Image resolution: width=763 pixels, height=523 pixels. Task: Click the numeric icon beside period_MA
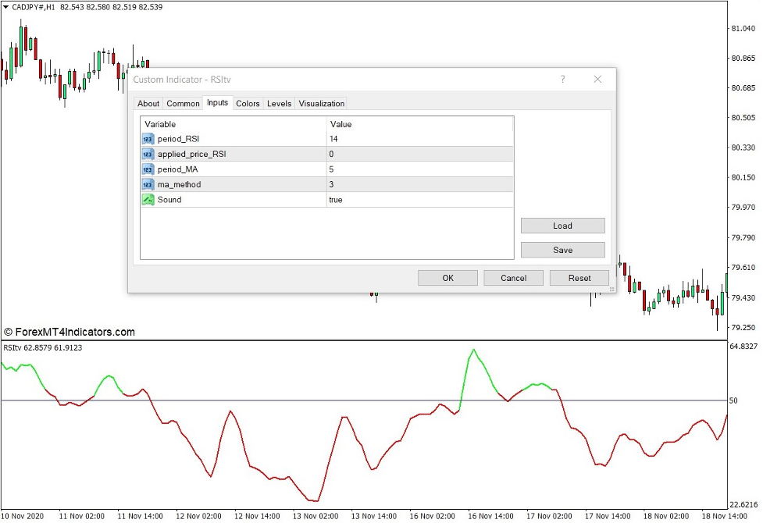tap(148, 169)
